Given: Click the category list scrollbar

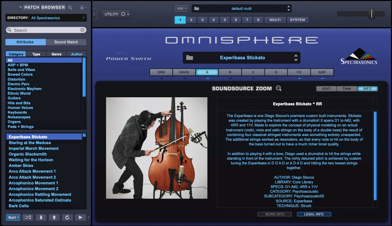Looking at the screenshot, I should coord(84,77).
